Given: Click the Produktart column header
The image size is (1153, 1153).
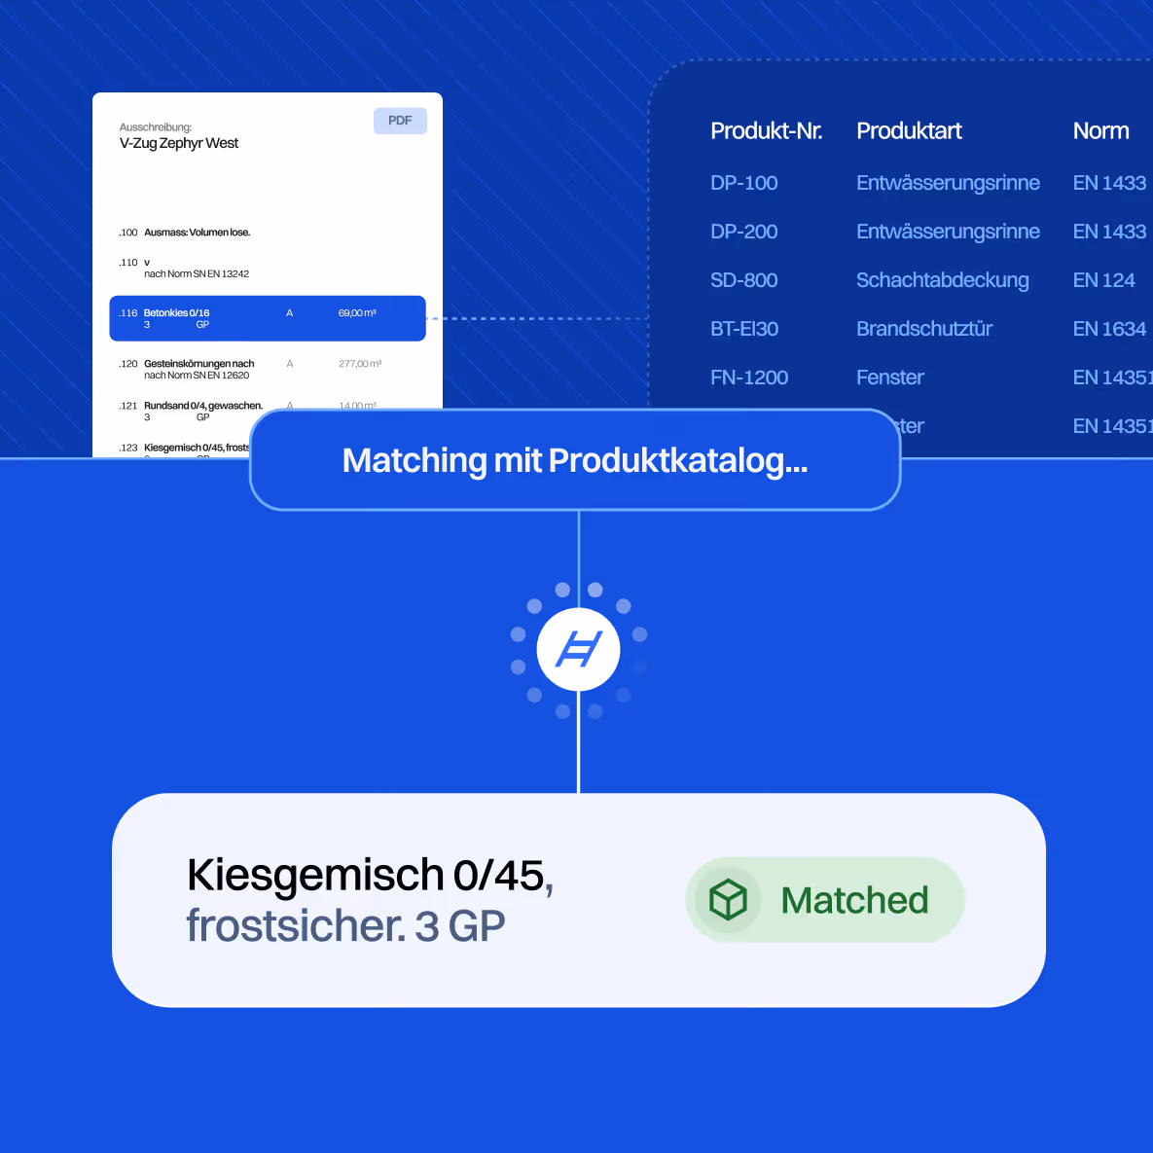Looking at the screenshot, I should click(x=909, y=131).
